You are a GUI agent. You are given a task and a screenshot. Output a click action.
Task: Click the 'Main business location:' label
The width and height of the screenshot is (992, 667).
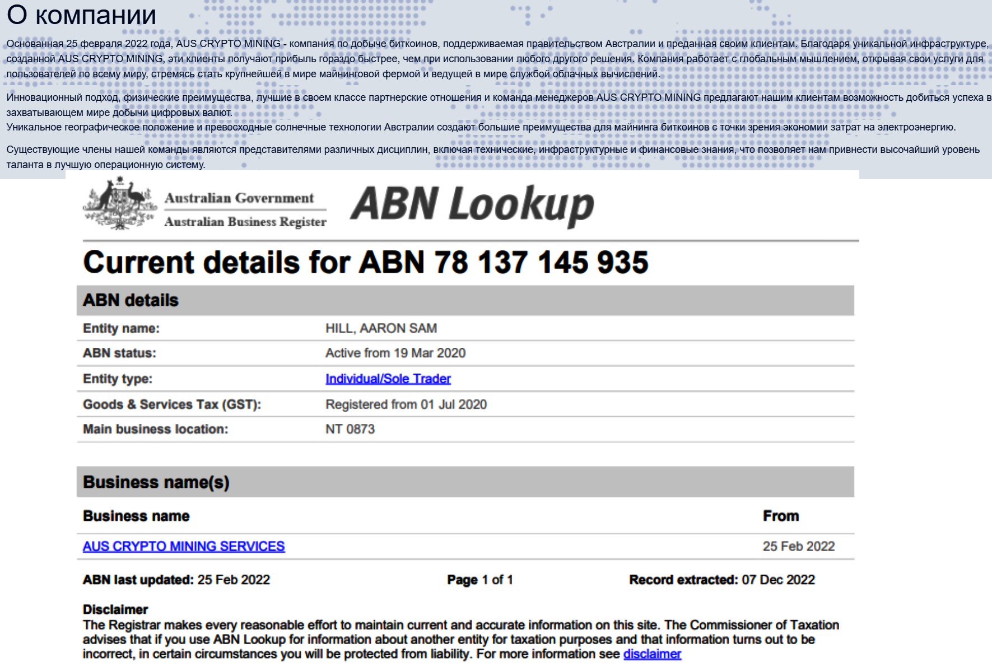(156, 429)
